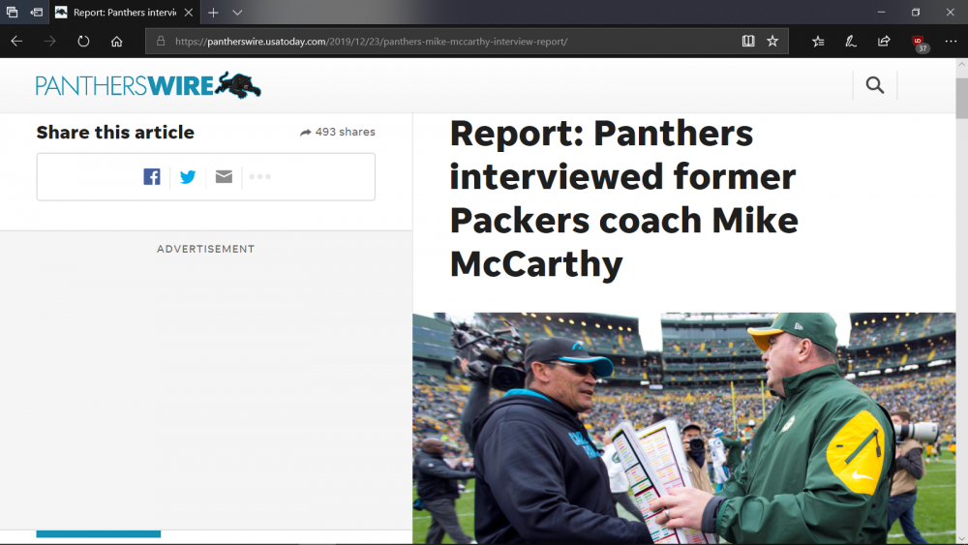Screen dimensions: 968x545
Task: Open the site search magnifier icon
Action: click(x=875, y=85)
